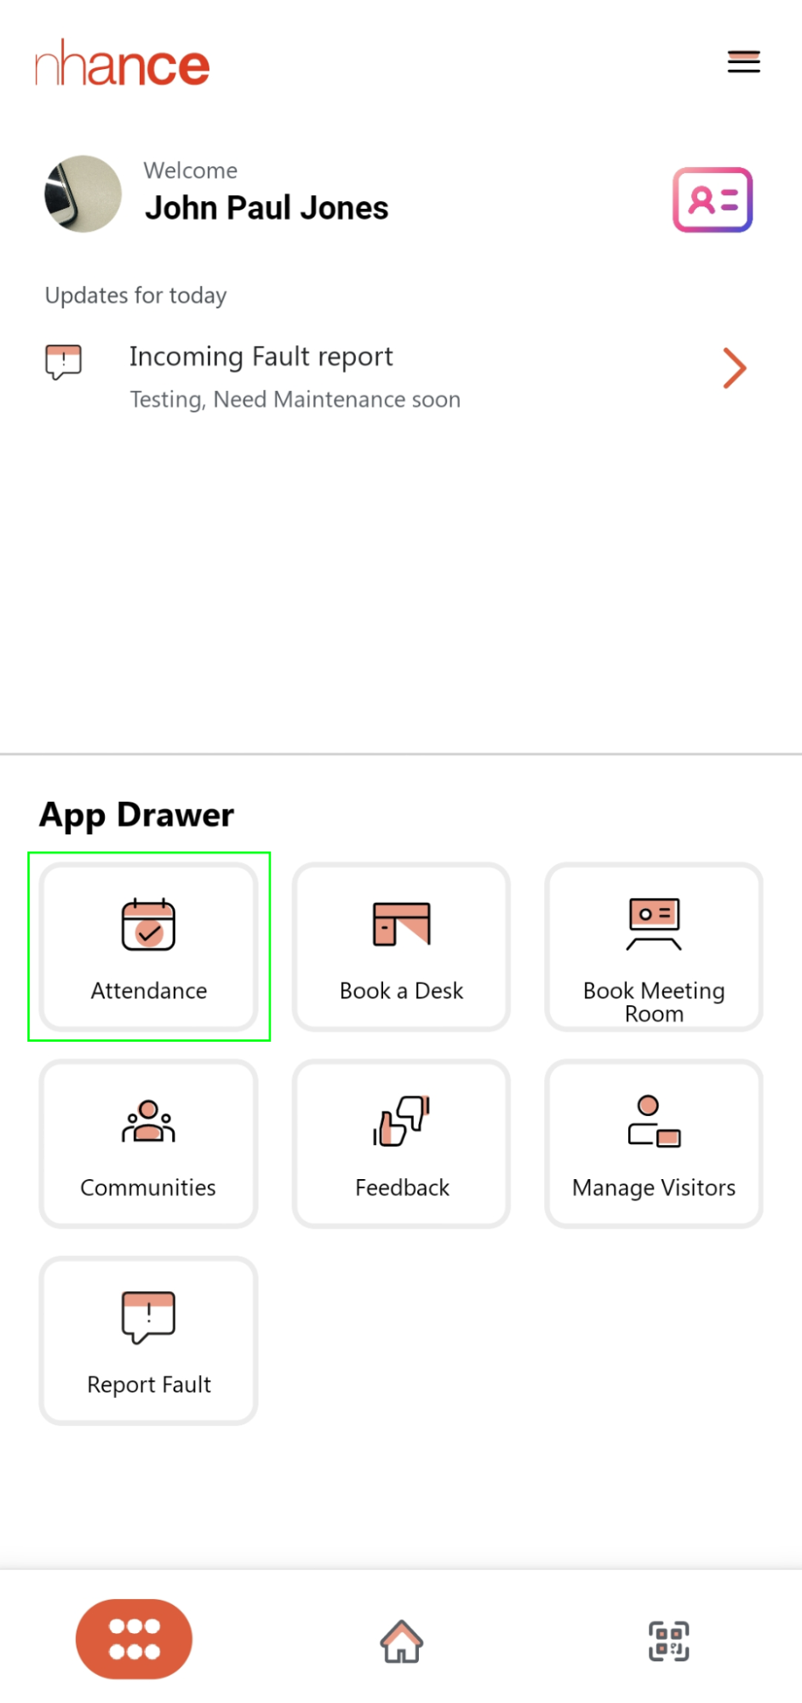Tap the fault report alert icon in updates
This screenshot has height=1703, width=802.
pyautogui.click(x=63, y=362)
